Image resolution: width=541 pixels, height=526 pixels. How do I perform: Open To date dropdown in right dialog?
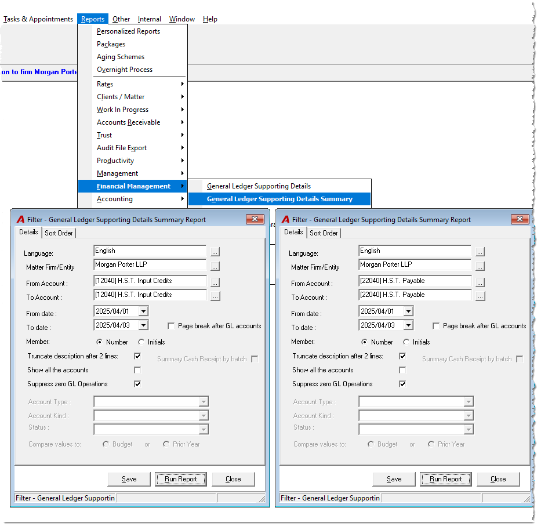pos(409,325)
